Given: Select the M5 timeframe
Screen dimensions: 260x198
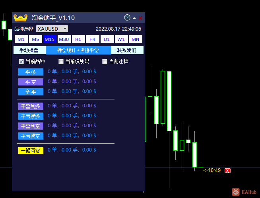Looking at the screenshot, I should tap(35, 39).
